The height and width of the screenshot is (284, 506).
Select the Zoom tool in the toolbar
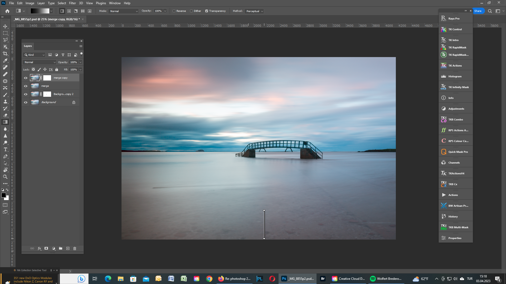click(5, 177)
